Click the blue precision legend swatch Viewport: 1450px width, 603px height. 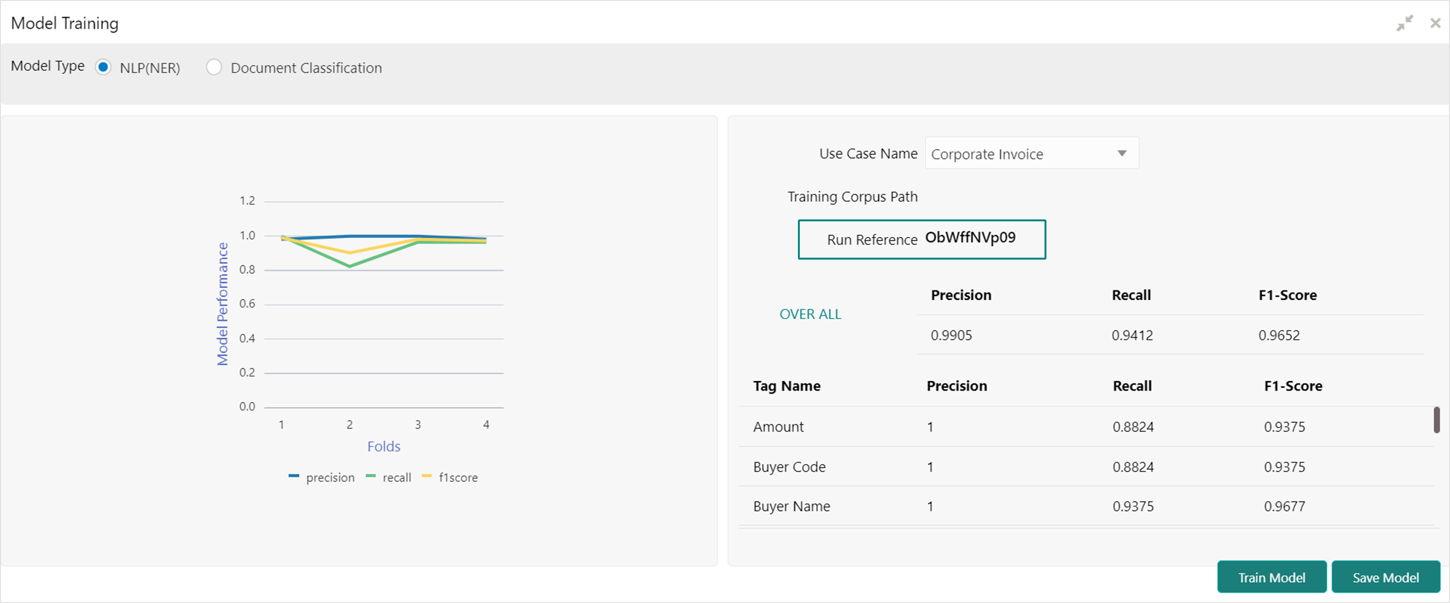(294, 477)
